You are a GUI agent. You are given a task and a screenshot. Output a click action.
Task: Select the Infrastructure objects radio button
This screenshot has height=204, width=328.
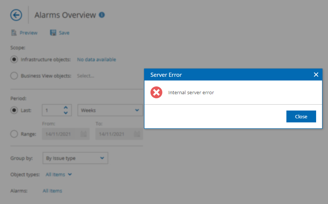pyautogui.click(x=14, y=59)
